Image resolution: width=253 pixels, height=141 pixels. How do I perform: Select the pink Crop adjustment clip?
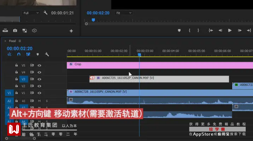coord(160,65)
